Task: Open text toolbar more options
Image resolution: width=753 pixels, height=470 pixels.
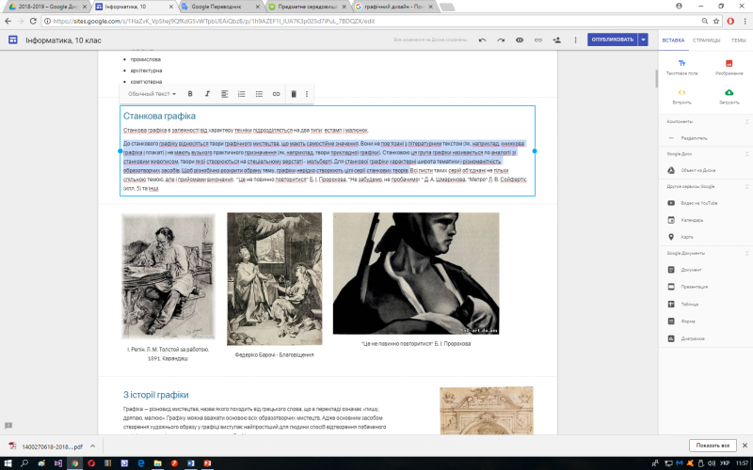Action: pyautogui.click(x=307, y=94)
